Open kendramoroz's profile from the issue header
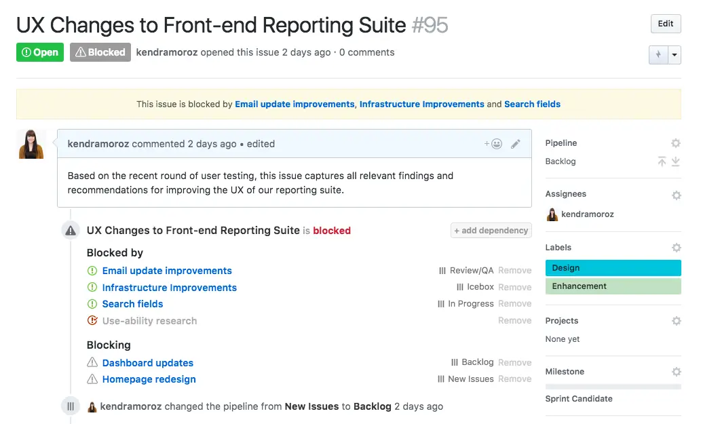This screenshot has width=701, height=424. [167, 52]
